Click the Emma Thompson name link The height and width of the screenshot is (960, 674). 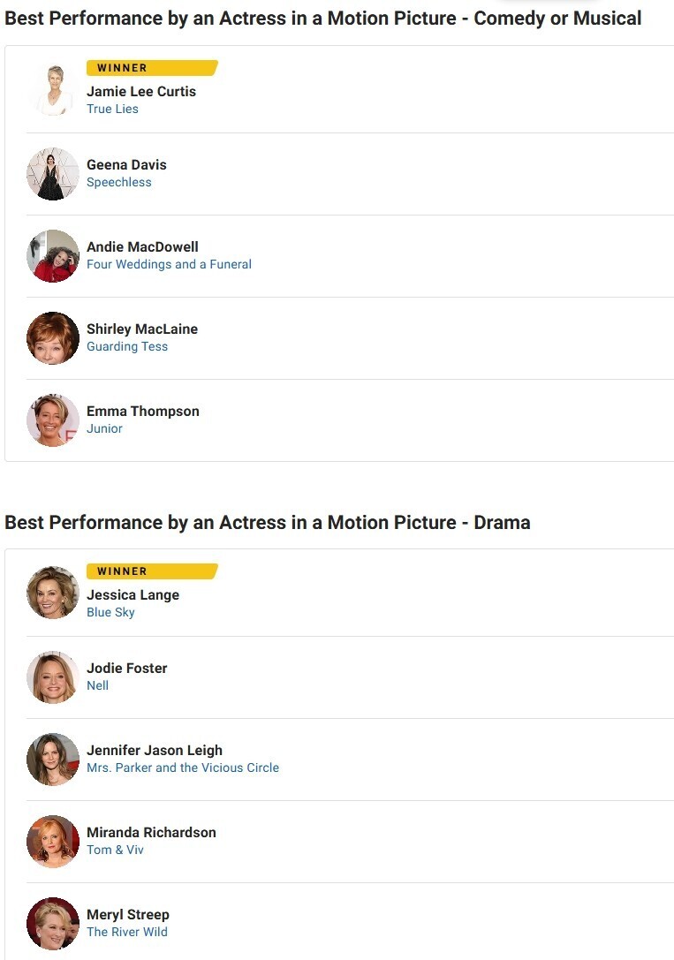tap(143, 412)
